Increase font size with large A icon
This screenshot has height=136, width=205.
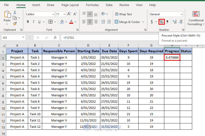pyautogui.click(x=69, y=14)
